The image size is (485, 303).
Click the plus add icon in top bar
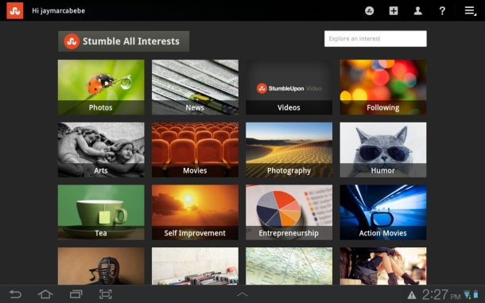pos(394,11)
